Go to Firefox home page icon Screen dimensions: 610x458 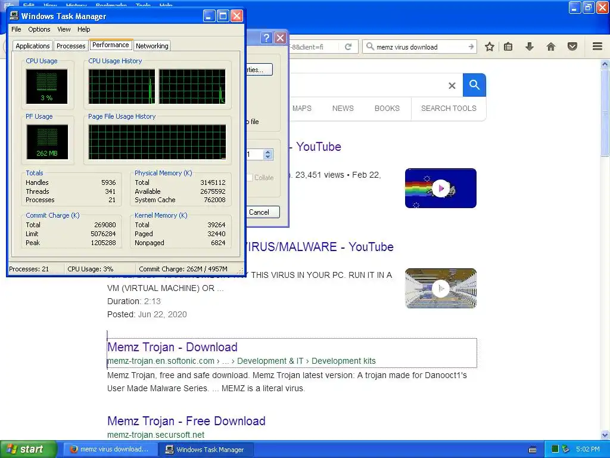(x=551, y=47)
